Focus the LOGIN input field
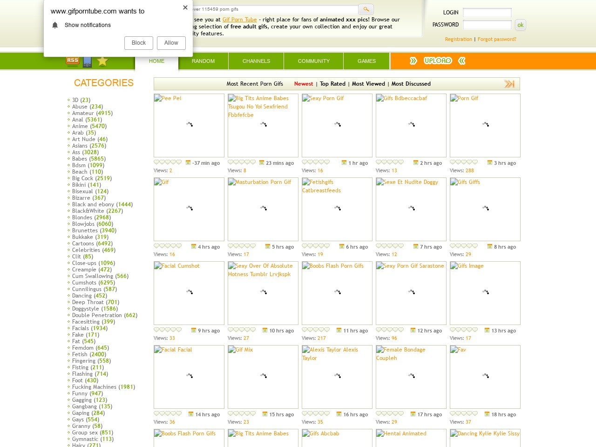This screenshot has width=596, height=447. click(x=487, y=13)
